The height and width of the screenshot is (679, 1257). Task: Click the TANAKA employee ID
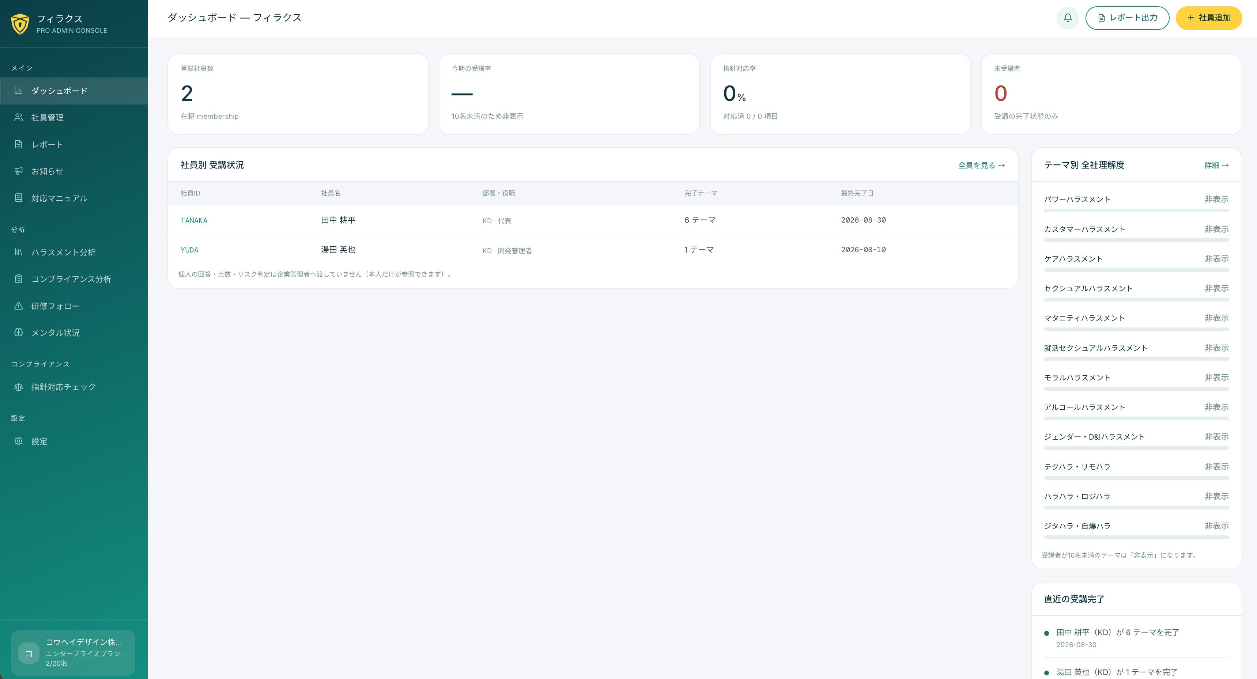(194, 220)
